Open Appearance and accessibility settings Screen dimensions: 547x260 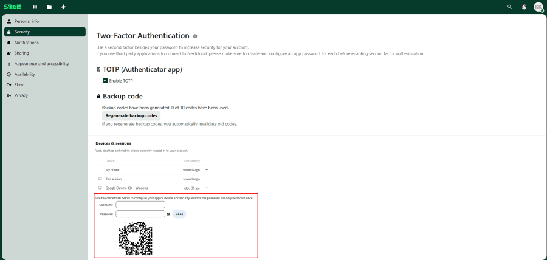pyautogui.click(x=41, y=63)
